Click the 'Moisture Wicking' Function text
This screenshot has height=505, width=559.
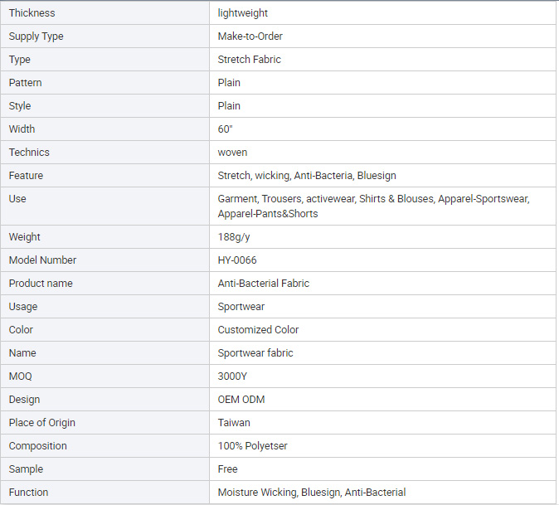pos(257,493)
